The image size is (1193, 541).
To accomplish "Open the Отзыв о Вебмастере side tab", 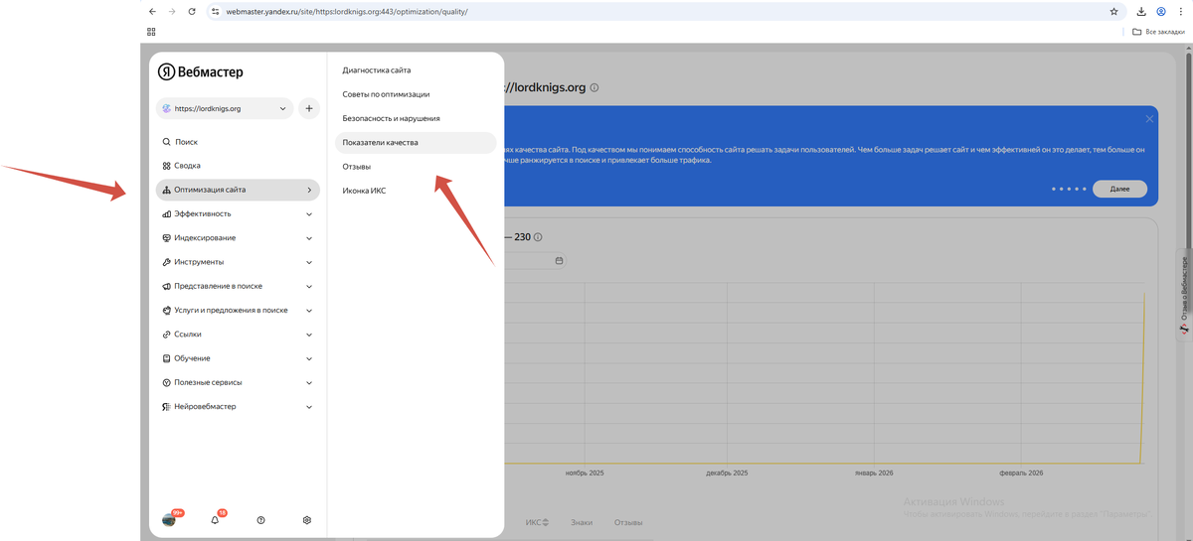I will click(1184, 294).
